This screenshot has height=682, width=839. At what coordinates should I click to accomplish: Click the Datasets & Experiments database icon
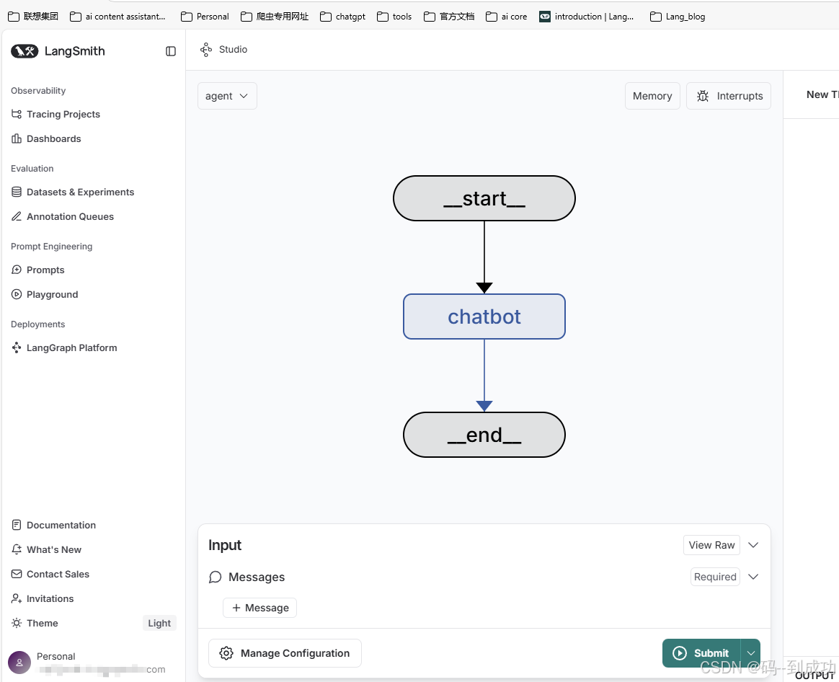tap(17, 192)
